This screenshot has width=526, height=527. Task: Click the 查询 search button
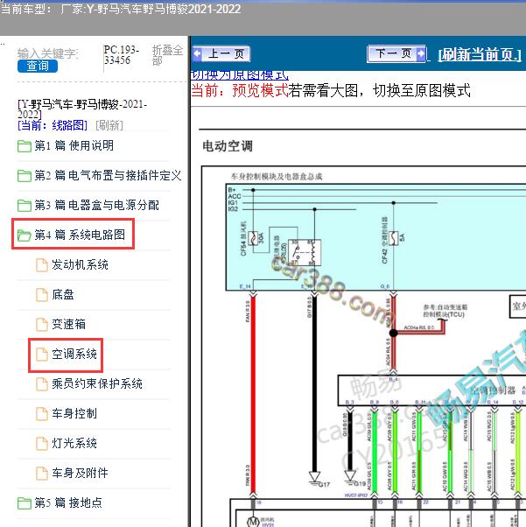coord(38,66)
